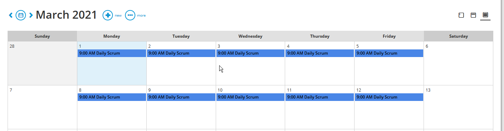Click the Wednesday column header

coord(250,36)
